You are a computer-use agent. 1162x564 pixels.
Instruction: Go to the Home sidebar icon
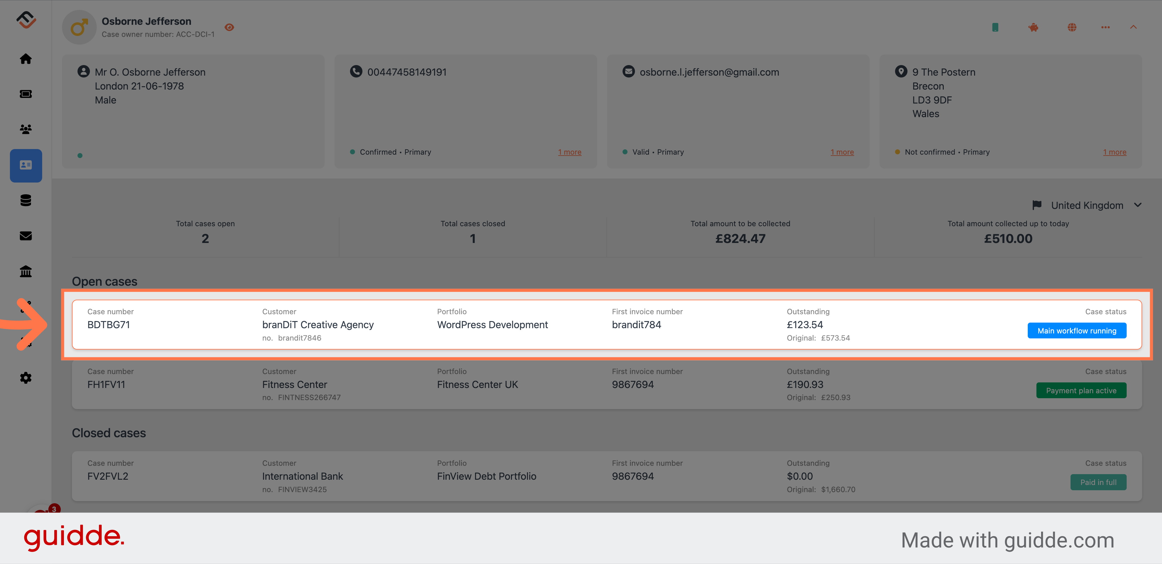[26, 59]
